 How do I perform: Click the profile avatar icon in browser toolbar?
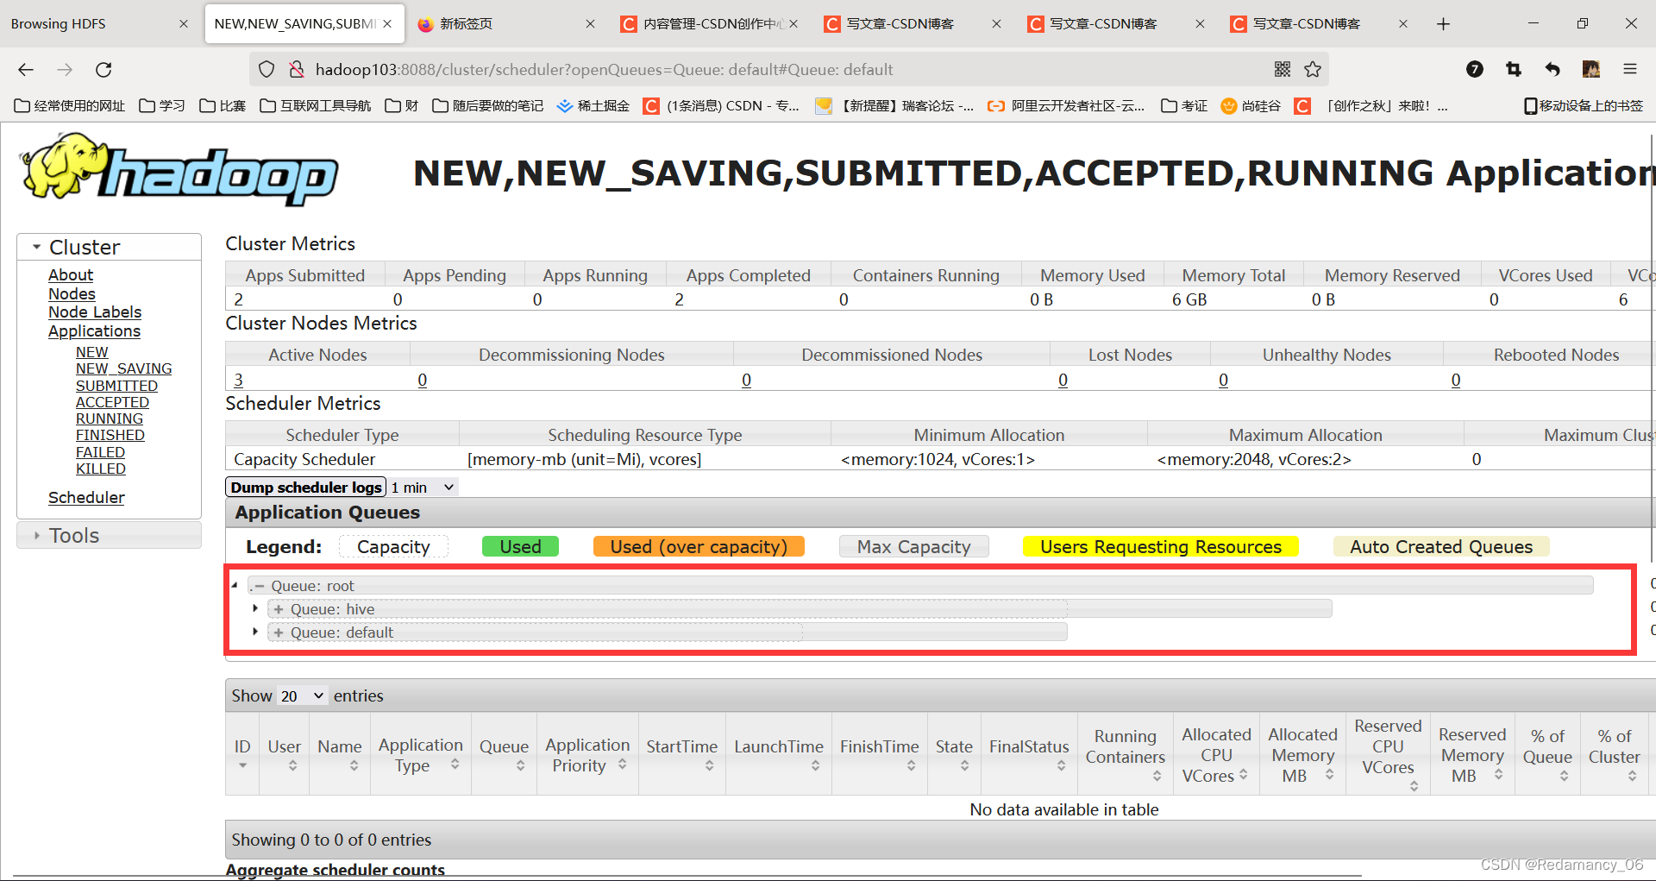click(x=1591, y=69)
